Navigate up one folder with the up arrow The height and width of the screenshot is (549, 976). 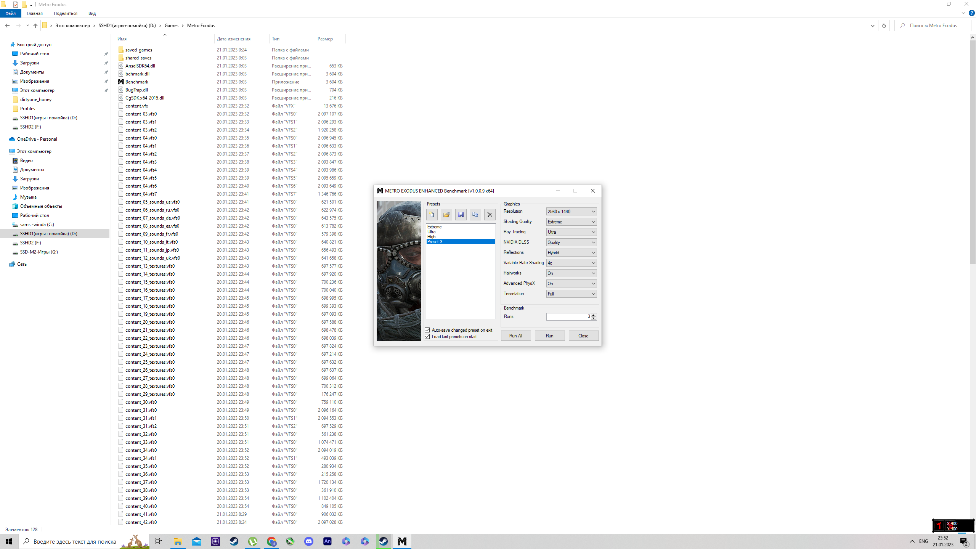click(35, 26)
